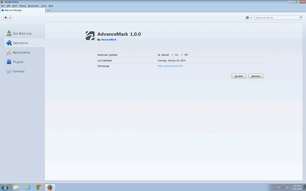The width and height of the screenshot is (306, 191).
Task: Click the search magnifier icon
Action: pos(300,18)
